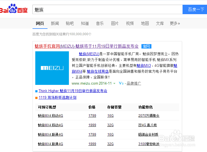The height and width of the screenshot is (152, 207).
Task: Open the 图片 tab
Action: [x=115, y=24]
